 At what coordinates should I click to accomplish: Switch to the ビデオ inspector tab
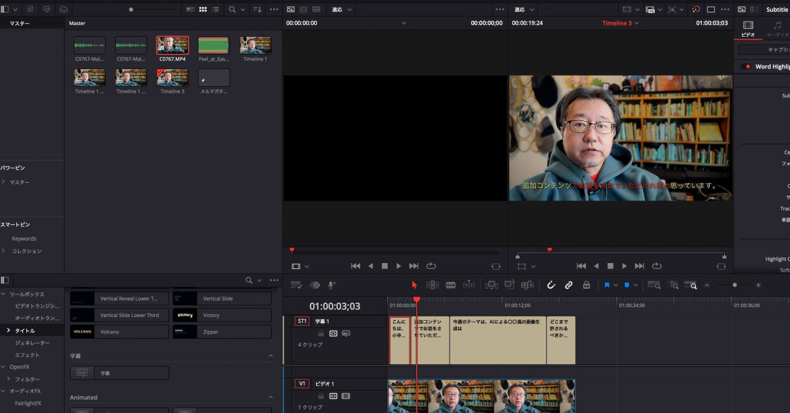pos(748,28)
